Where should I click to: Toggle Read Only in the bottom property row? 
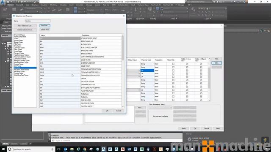(173, 100)
